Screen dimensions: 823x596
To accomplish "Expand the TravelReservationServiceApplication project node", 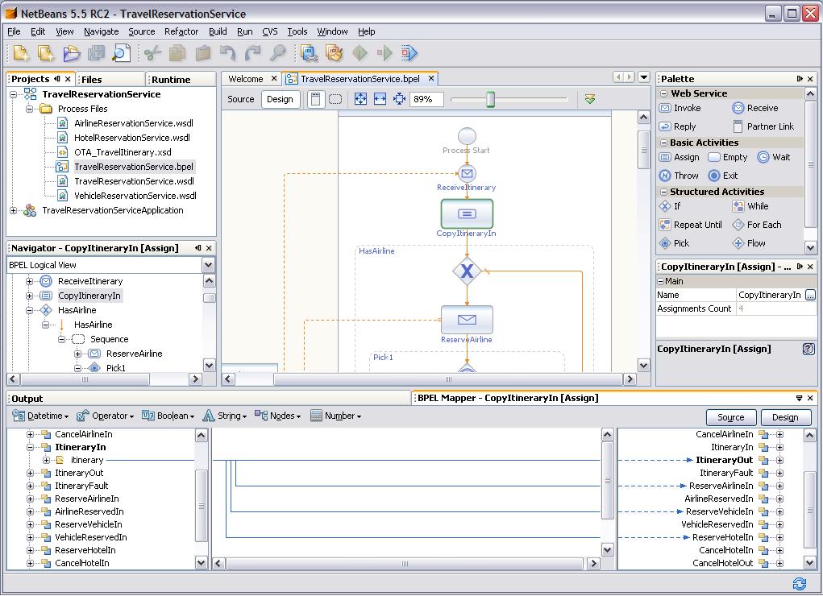I will [14, 210].
